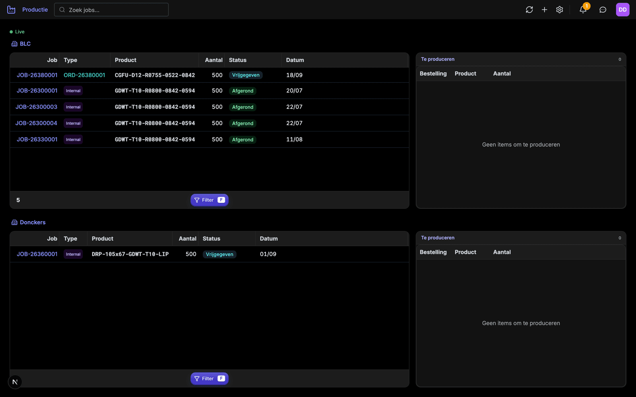Image resolution: width=636 pixels, height=397 pixels.
Task: Click product DRP-105x67-GDWT-T10-LIP
Action: click(x=130, y=254)
